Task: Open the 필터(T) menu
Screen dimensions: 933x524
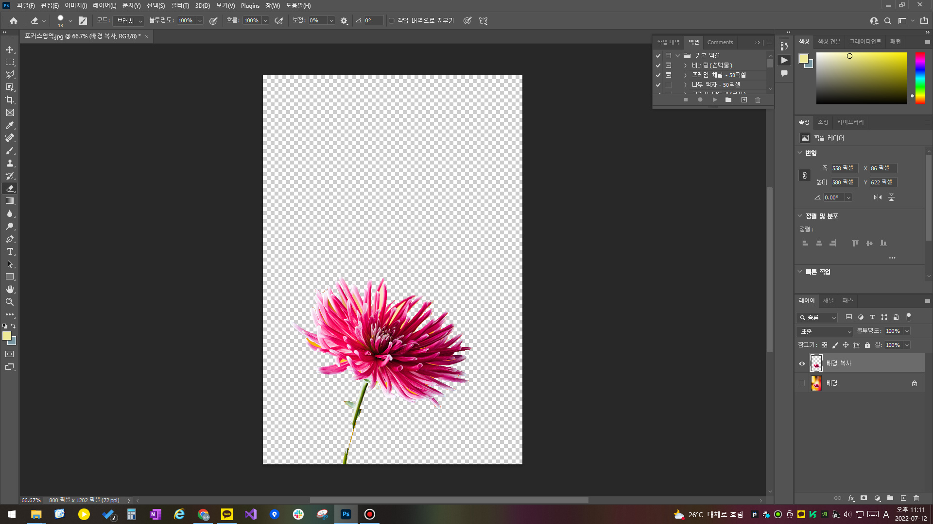Action: pyautogui.click(x=180, y=6)
